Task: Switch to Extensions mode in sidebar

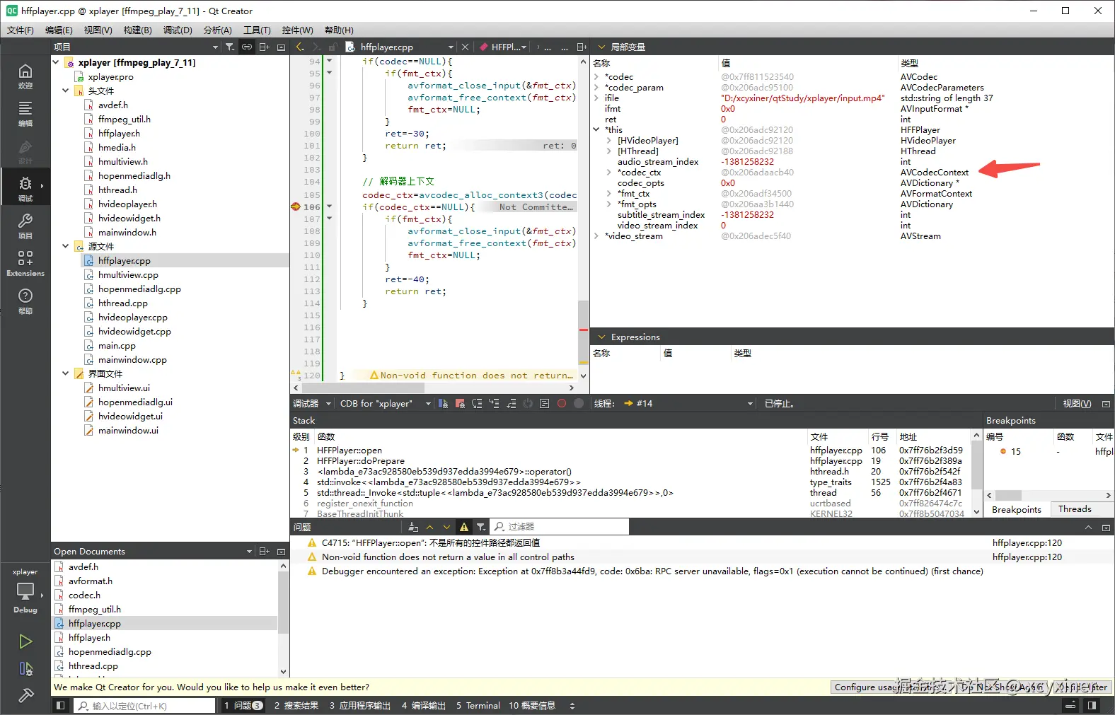Action: coord(25,262)
